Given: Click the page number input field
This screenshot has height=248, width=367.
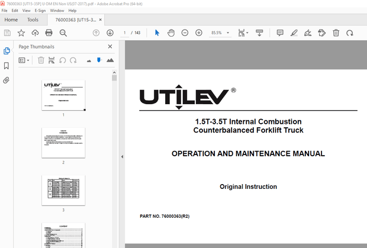Looking at the screenshot, I should click(124, 33).
